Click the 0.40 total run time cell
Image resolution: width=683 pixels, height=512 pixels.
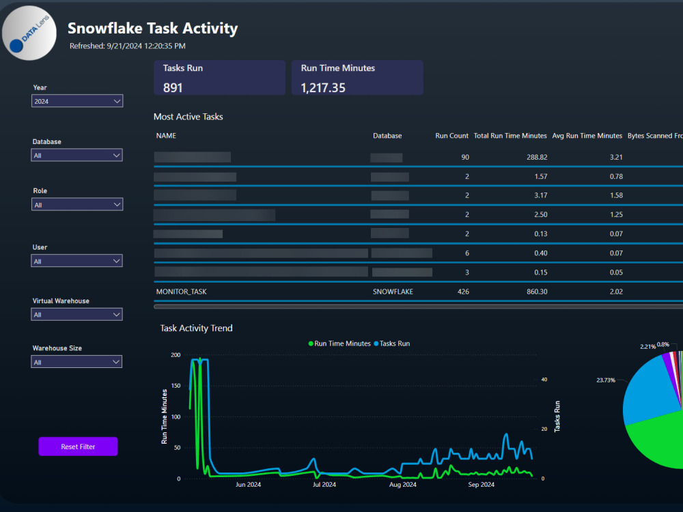540,253
